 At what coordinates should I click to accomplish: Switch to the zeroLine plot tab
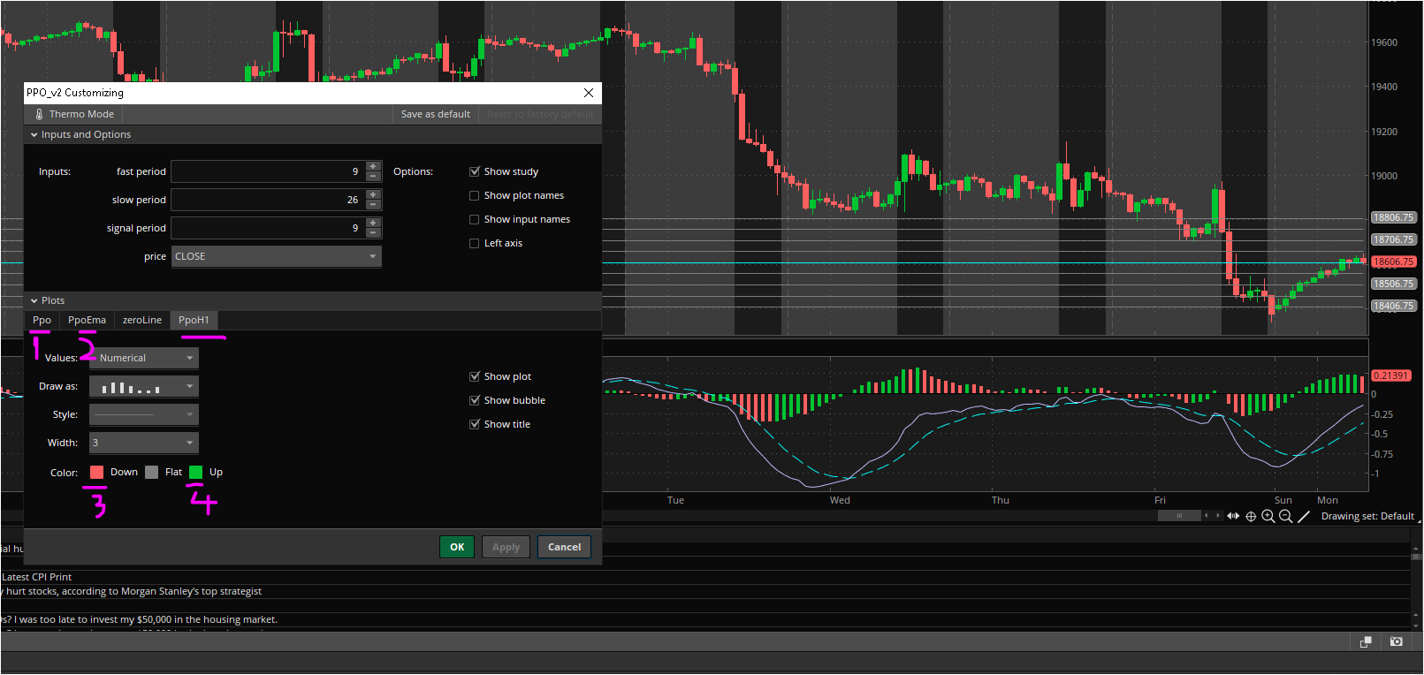[142, 320]
